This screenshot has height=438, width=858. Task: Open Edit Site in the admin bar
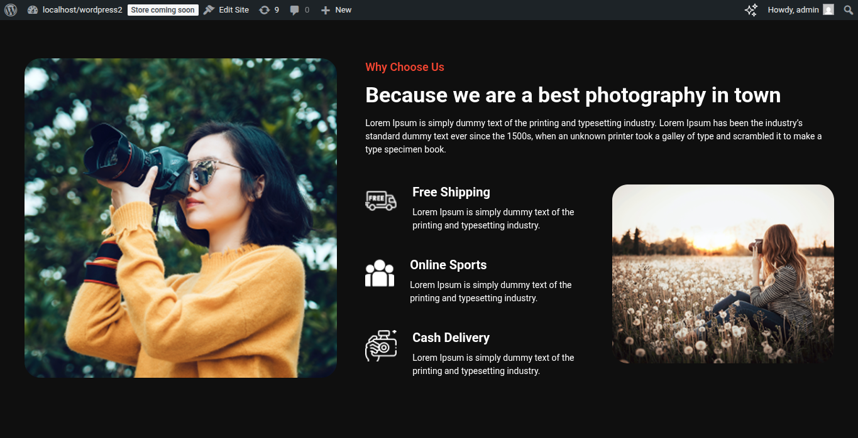click(x=226, y=10)
